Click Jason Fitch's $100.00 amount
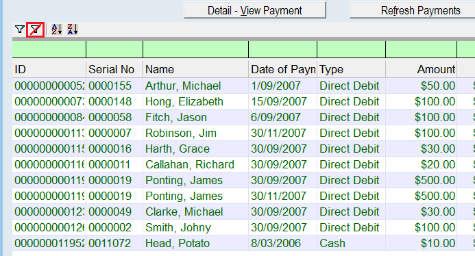 coord(422,117)
